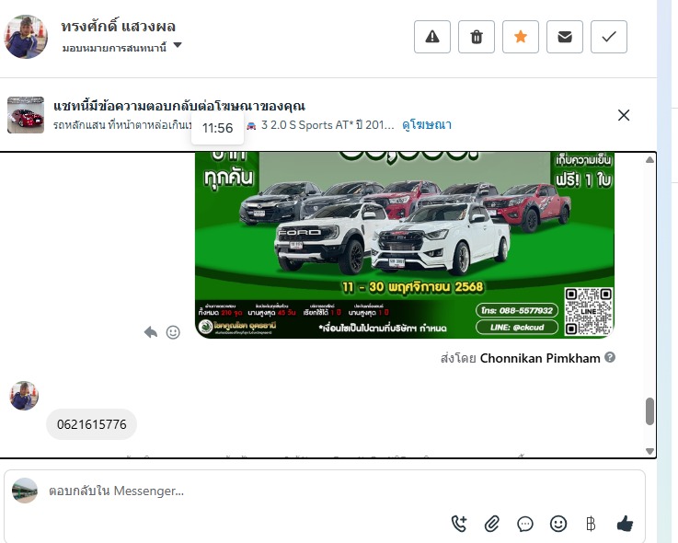
Task: Open the มอบหมายการสนทนานี้ assignment dropdown
Action: click(121, 47)
